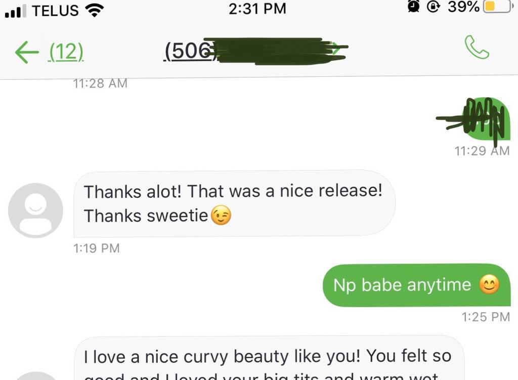
Task: Select the "I love a nice curvy" message
Action: point(269,358)
